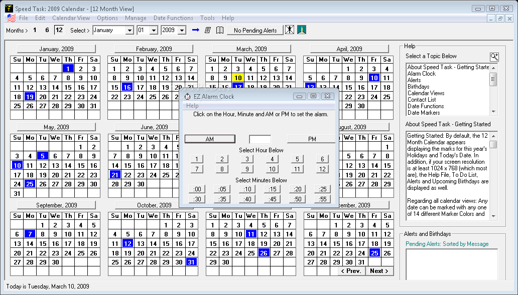Click the January, 2009 month header button

(x=56, y=49)
